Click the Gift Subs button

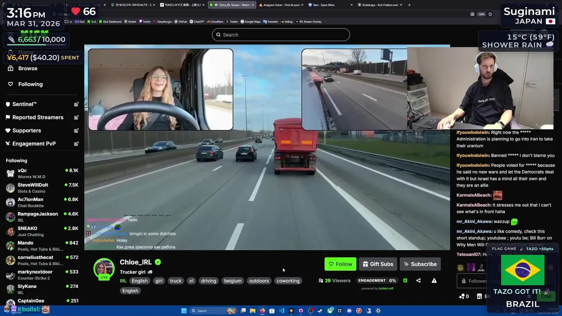pyautogui.click(x=378, y=264)
